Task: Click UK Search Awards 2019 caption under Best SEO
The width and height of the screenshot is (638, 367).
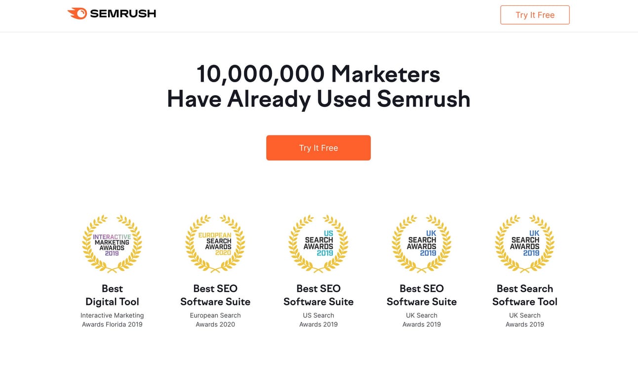Action: click(x=422, y=320)
